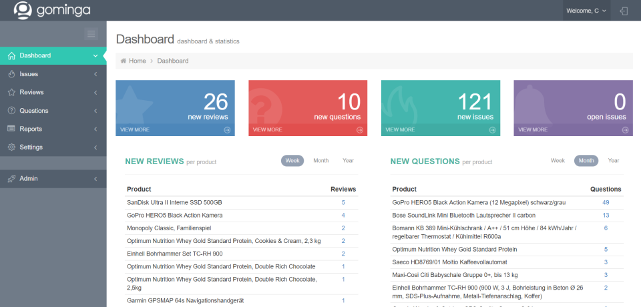
Task: Click question count 3 for Maxi-Cosi Citi Babyschale
Action: (606, 275)
